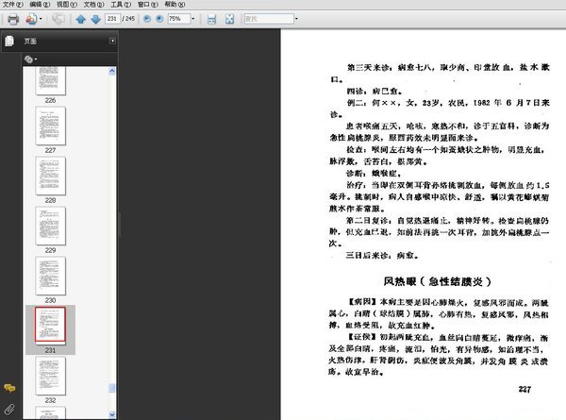Viewport: 566px width, 420px height.
Task: Collapse the 页面 panel with its corner button
Action: [112, 41]
